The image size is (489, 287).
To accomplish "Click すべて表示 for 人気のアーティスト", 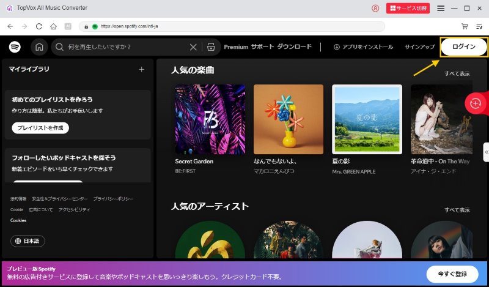I will pyautogui.click(x=457, y=210).
